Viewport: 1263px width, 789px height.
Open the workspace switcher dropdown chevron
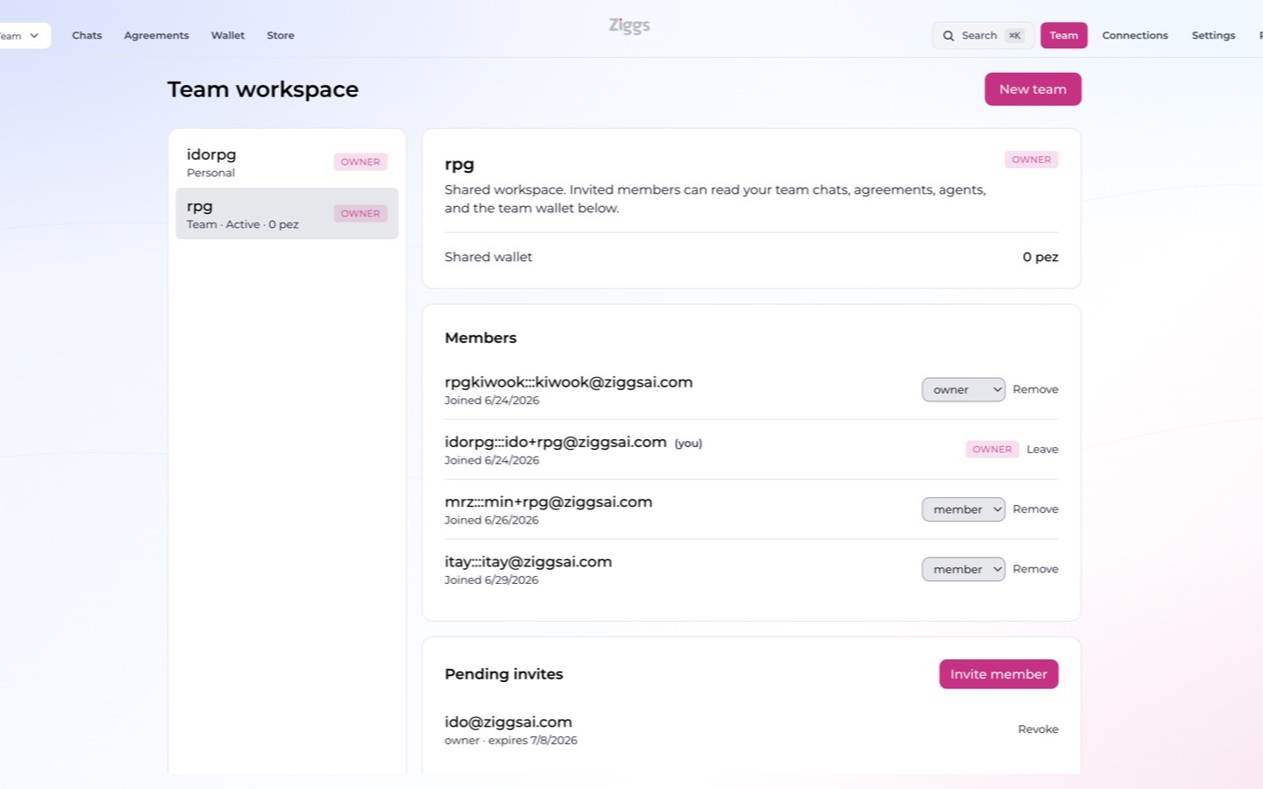[34, 36]
